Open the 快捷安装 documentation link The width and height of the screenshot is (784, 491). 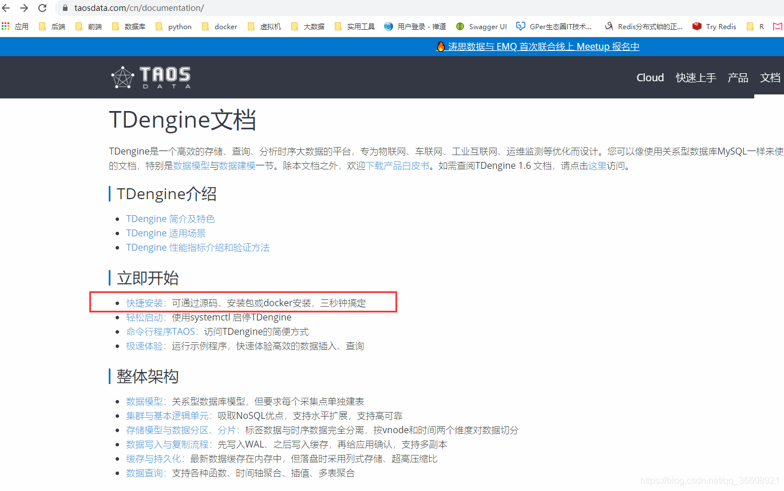click(x=144, y=302)
